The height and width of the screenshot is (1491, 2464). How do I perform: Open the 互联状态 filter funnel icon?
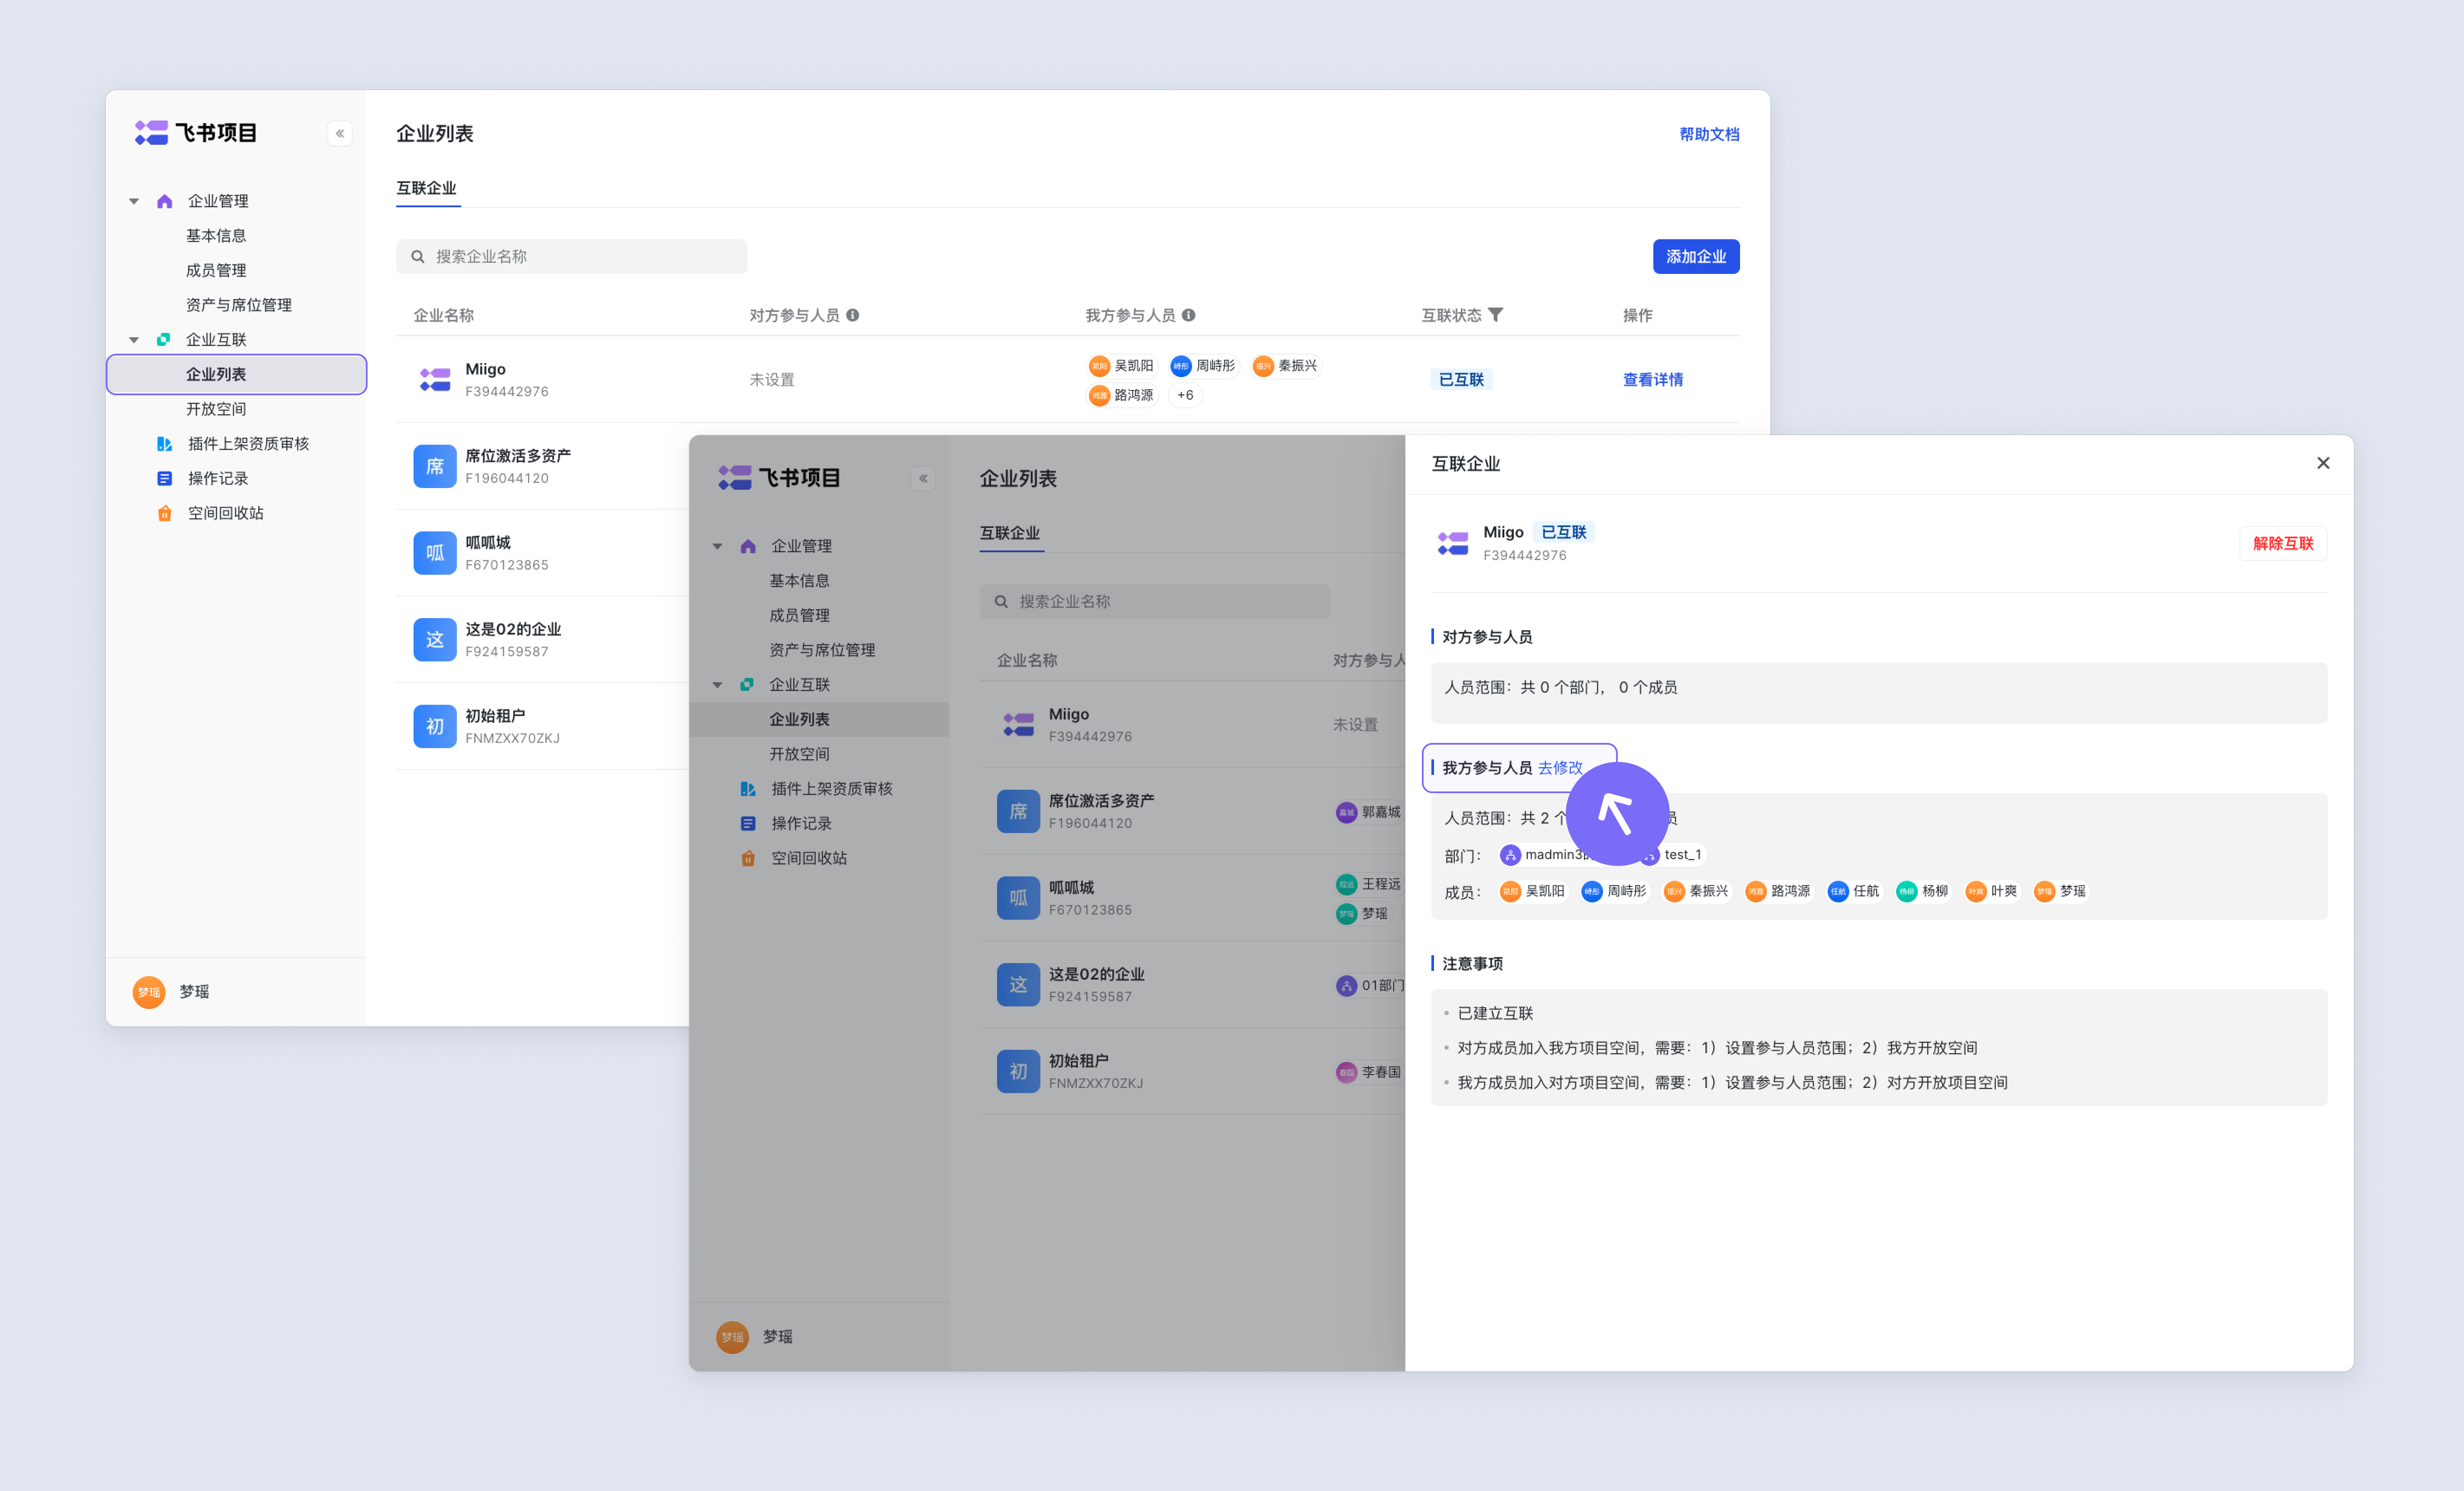pos(1496,315)
